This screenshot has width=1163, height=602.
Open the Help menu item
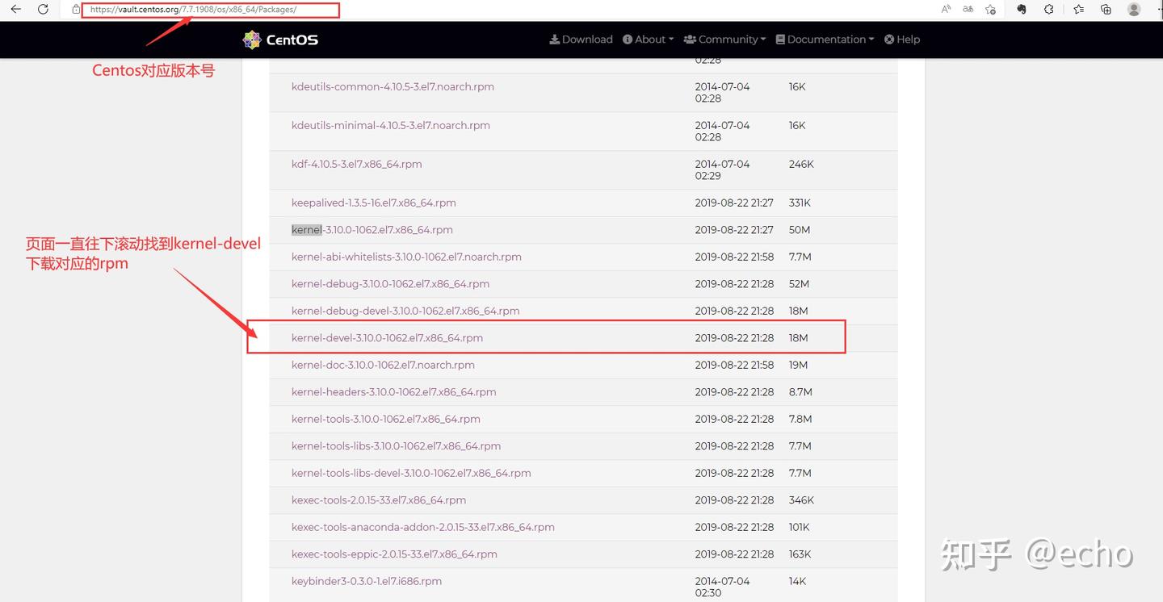pos(902,40)
